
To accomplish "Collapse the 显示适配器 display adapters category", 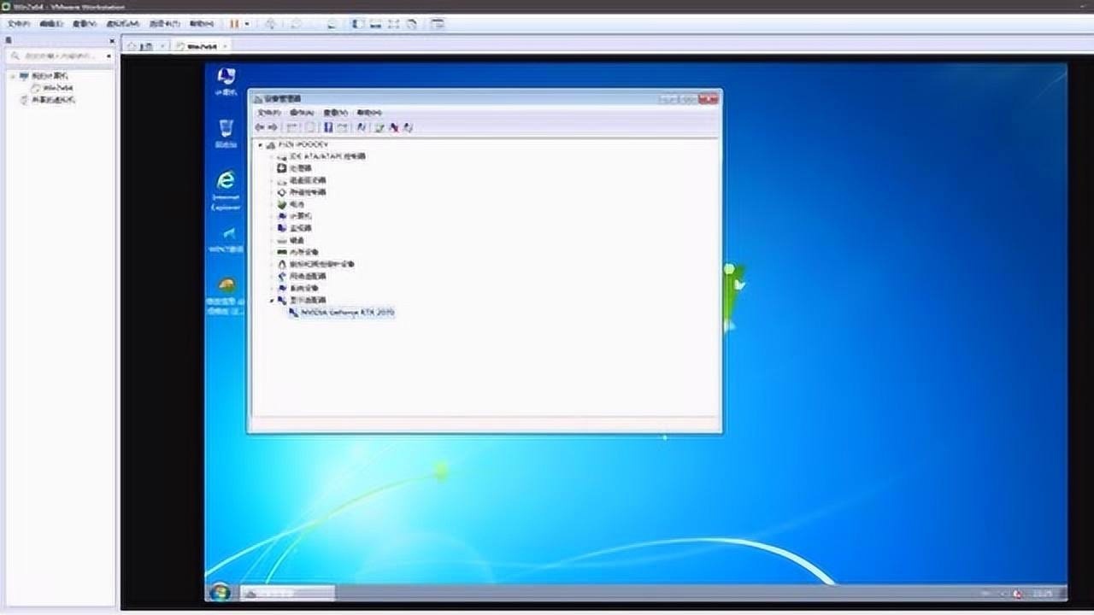I will [272, 301].
